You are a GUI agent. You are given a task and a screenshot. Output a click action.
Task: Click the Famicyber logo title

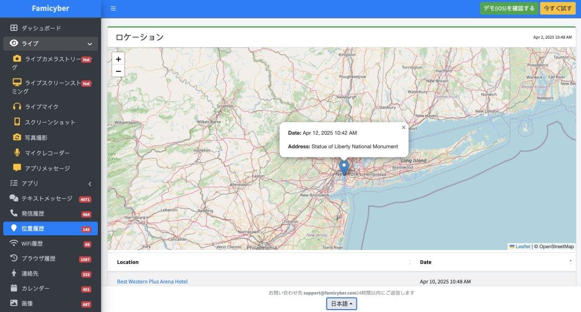(x=50, y=8)
